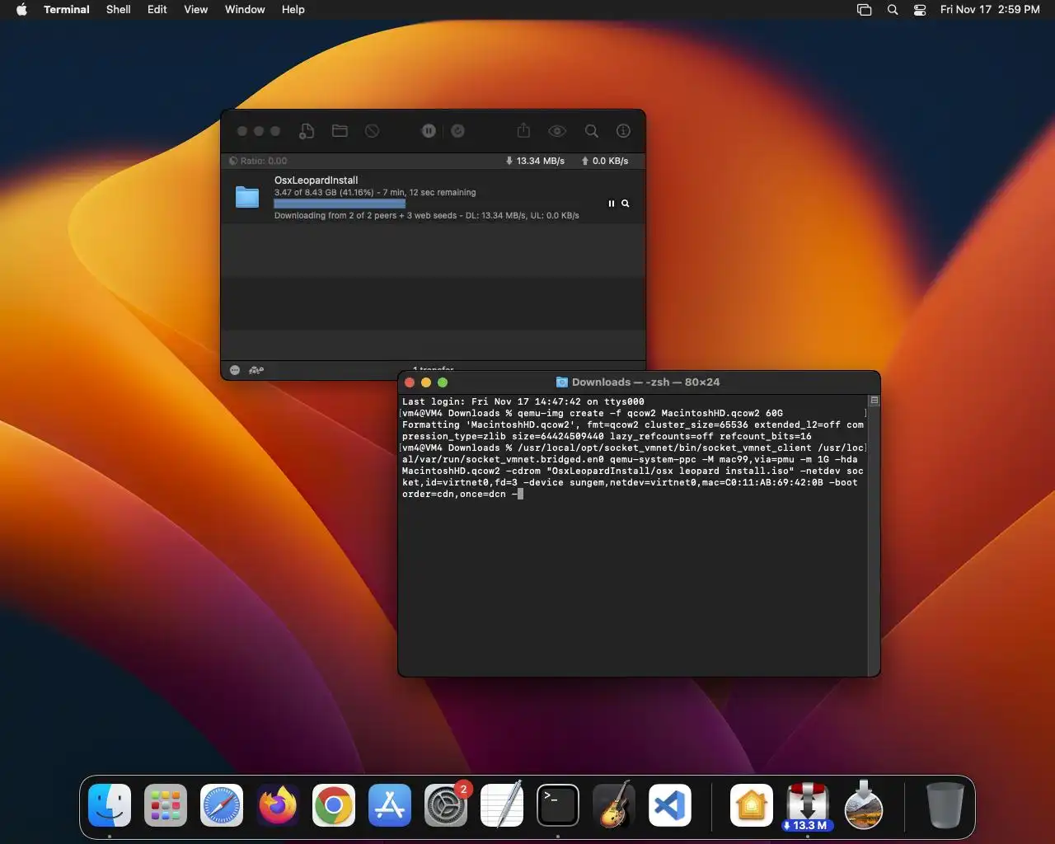
Task: Click the OsxLeopardInstall torrent name
Action: [316, 180]
